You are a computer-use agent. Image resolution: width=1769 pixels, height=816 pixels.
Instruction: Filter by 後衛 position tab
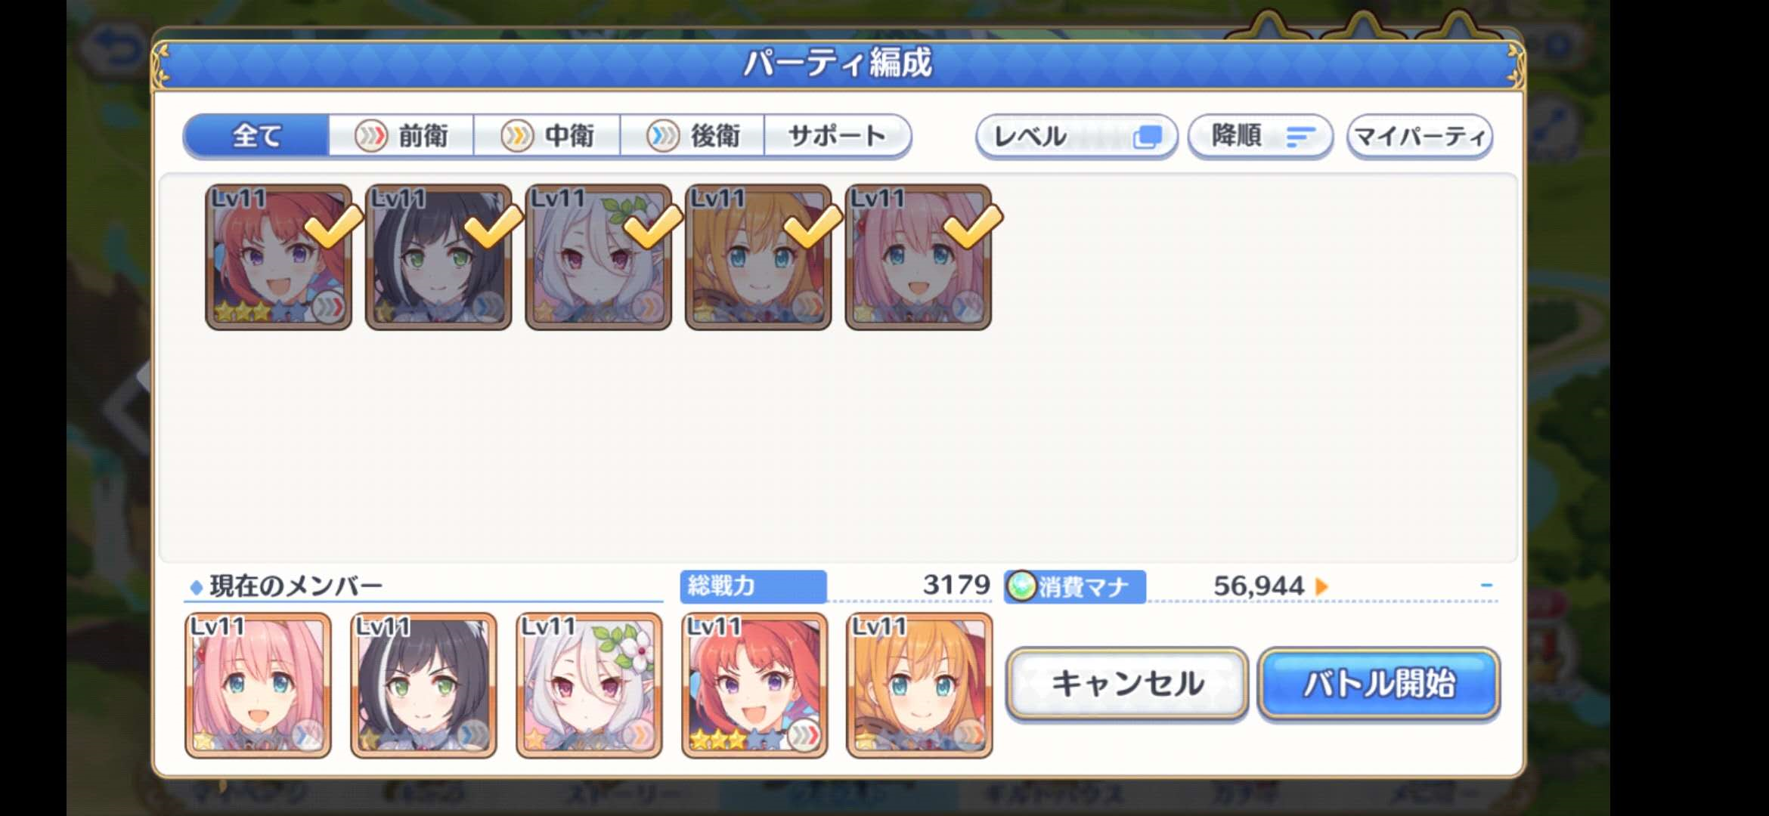[692, 136]
